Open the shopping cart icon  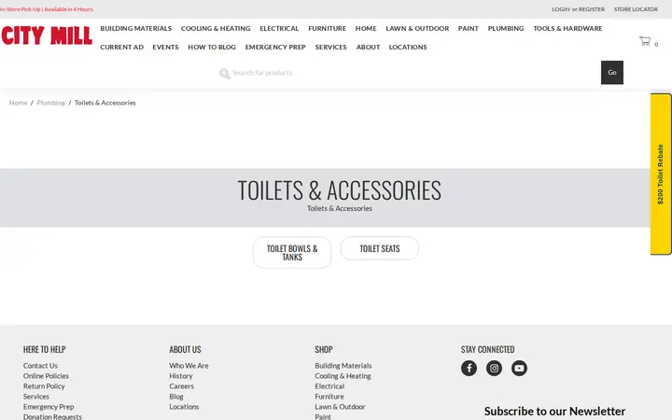click(x=645, y=41)
